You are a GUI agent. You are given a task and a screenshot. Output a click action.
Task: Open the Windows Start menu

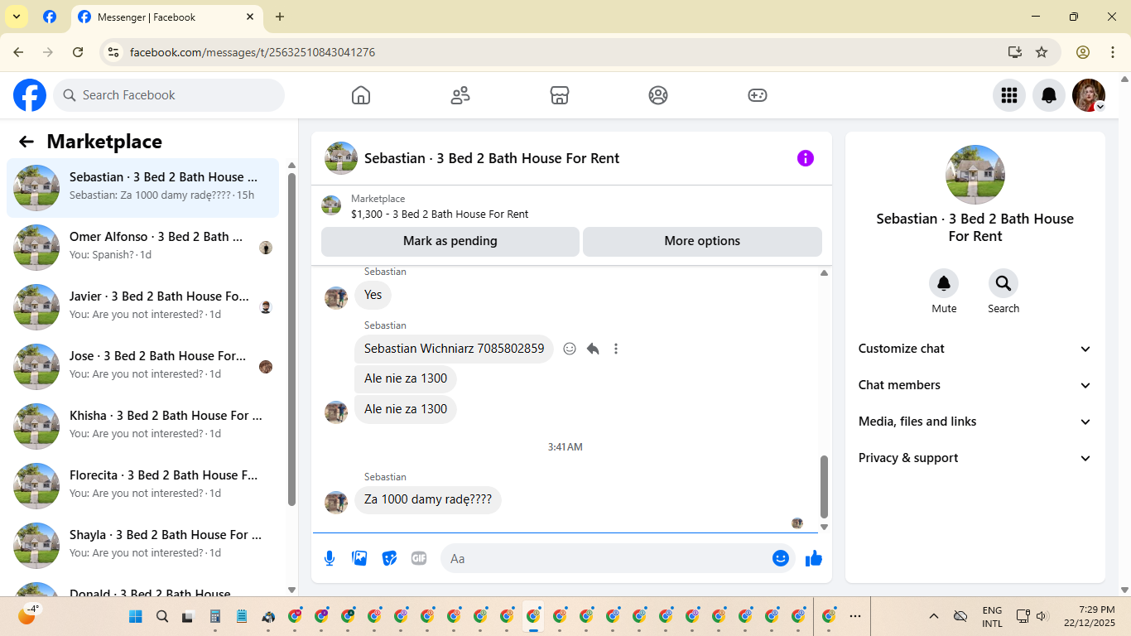(x=136, y=616)
